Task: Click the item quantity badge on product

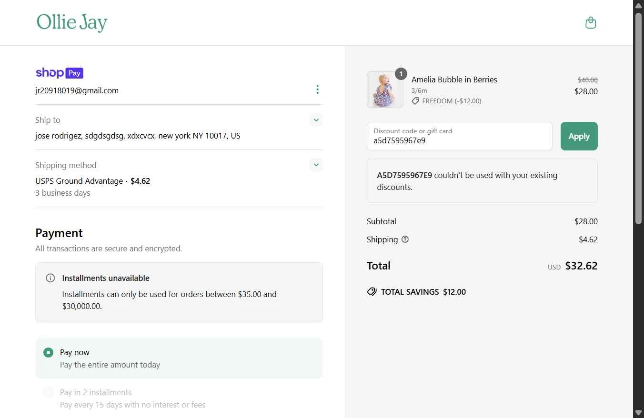Action: point(401,74)
